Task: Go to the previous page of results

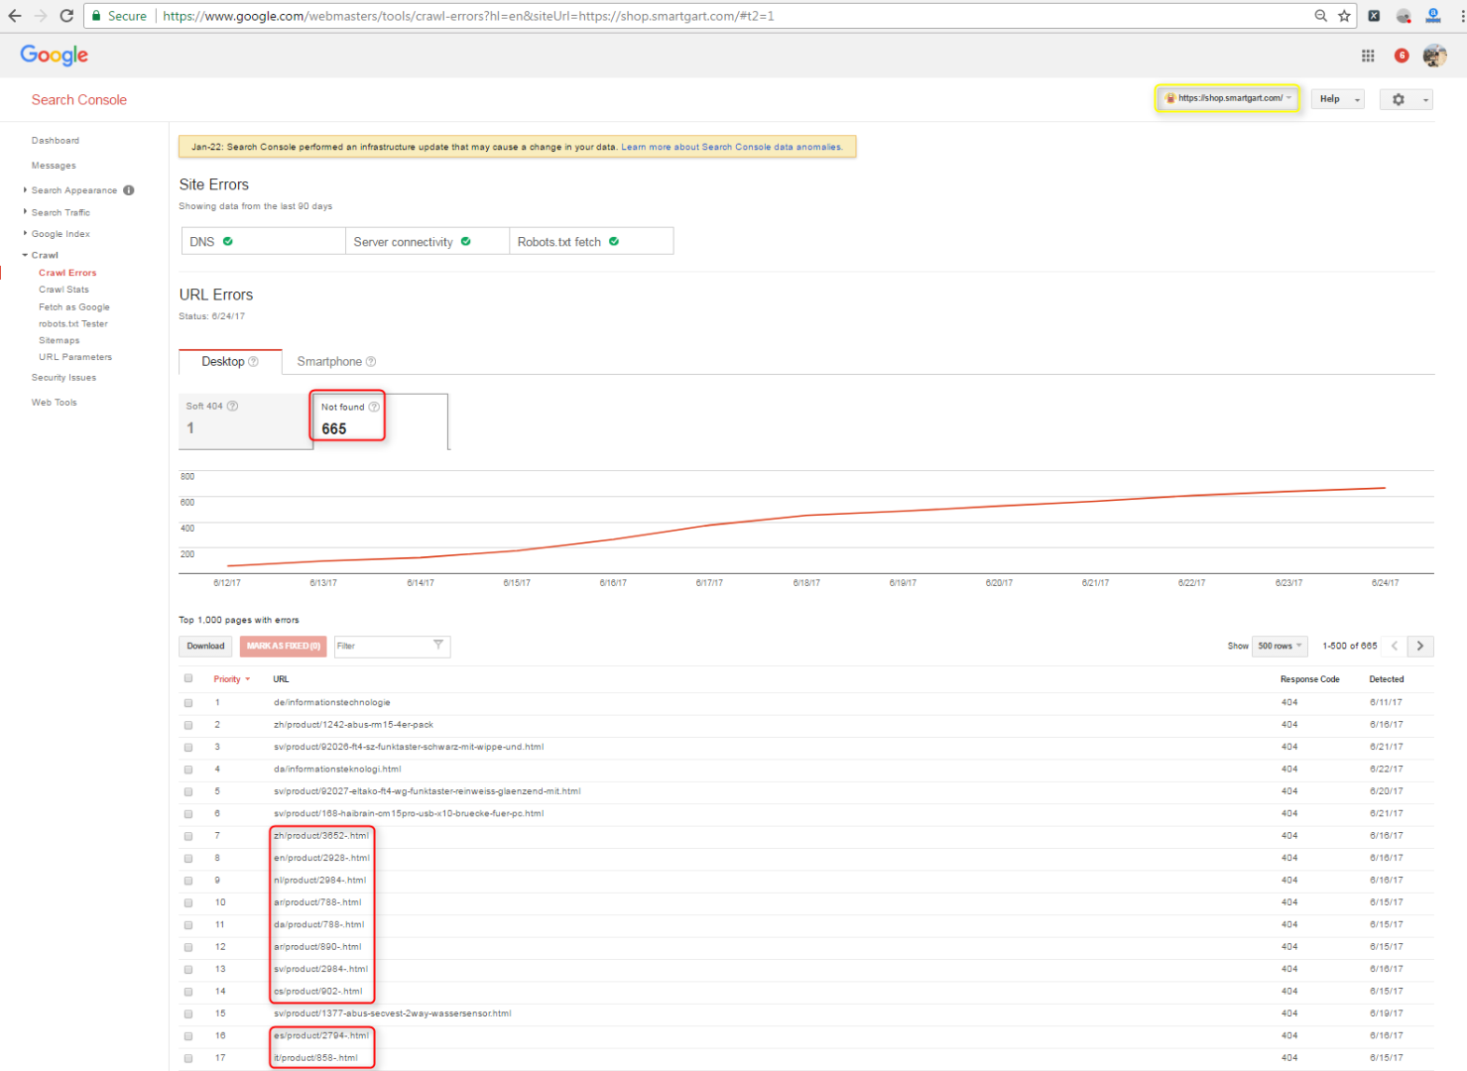Action: [x=1395, y=646]
